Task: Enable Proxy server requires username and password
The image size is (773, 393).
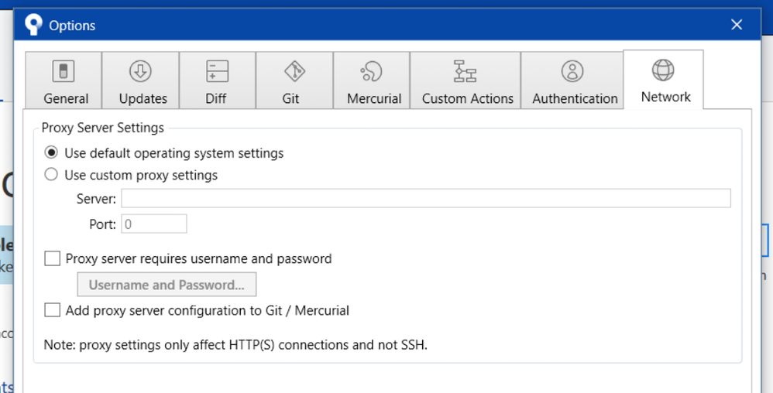Action: (53, 259)
